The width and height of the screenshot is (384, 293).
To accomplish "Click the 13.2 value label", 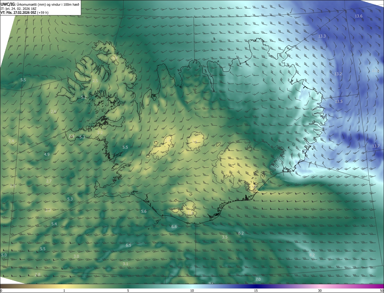I will (338, 74).
